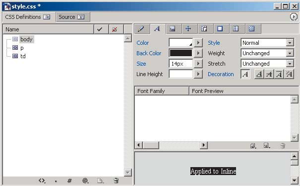This screenshot has height=186, width=300.
Task: Click the Decoration label link
Action: 221,74
